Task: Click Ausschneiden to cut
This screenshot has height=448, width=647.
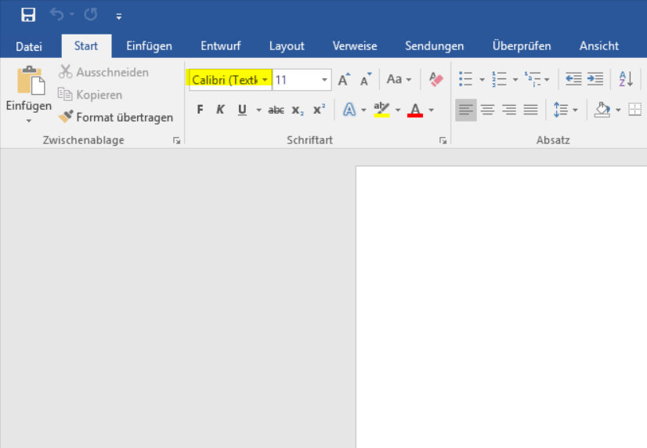Action: point(103,72)
